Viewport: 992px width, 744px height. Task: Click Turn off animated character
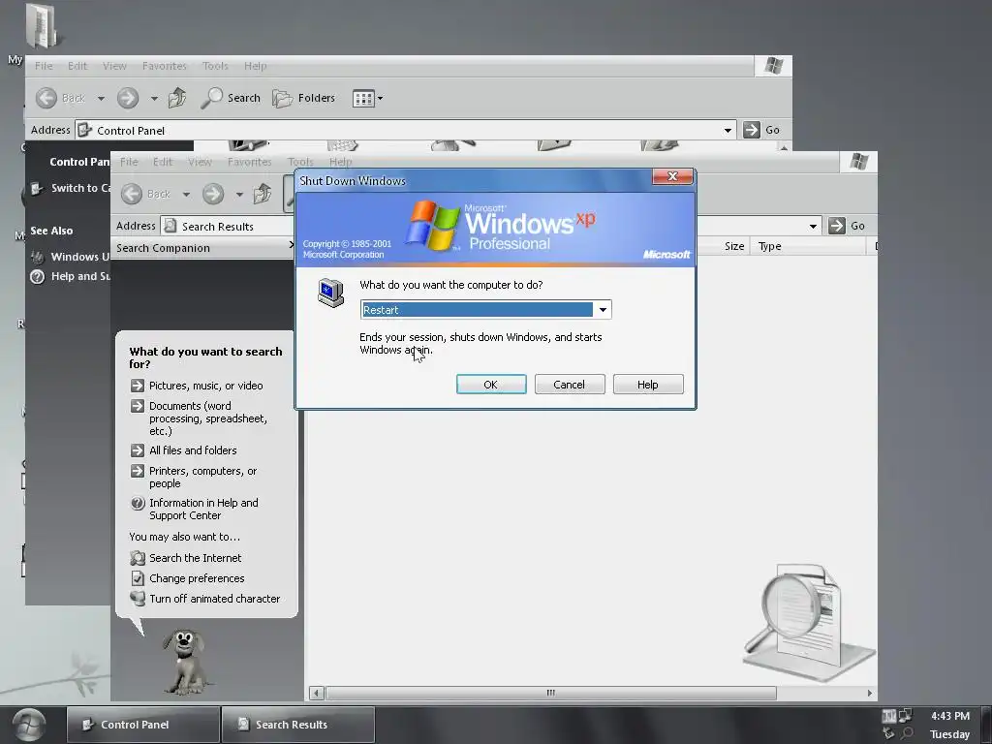214,599
